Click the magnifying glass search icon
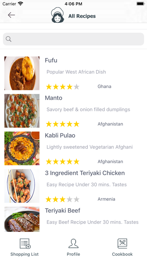 coord(9,39)
